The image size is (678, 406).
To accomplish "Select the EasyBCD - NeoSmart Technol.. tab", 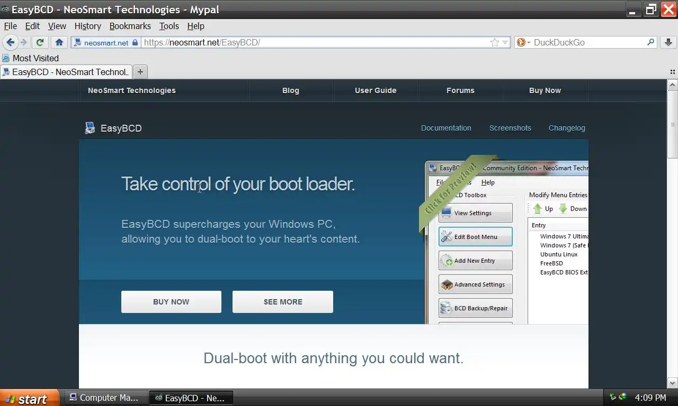I will pyautogui.click(x=66, y=72).
